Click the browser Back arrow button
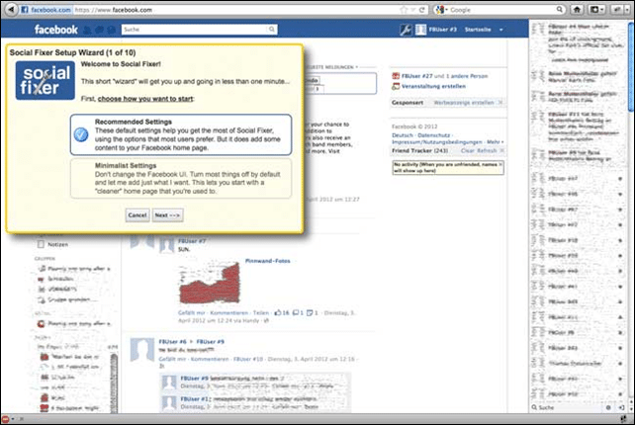 tap(11, 9)
